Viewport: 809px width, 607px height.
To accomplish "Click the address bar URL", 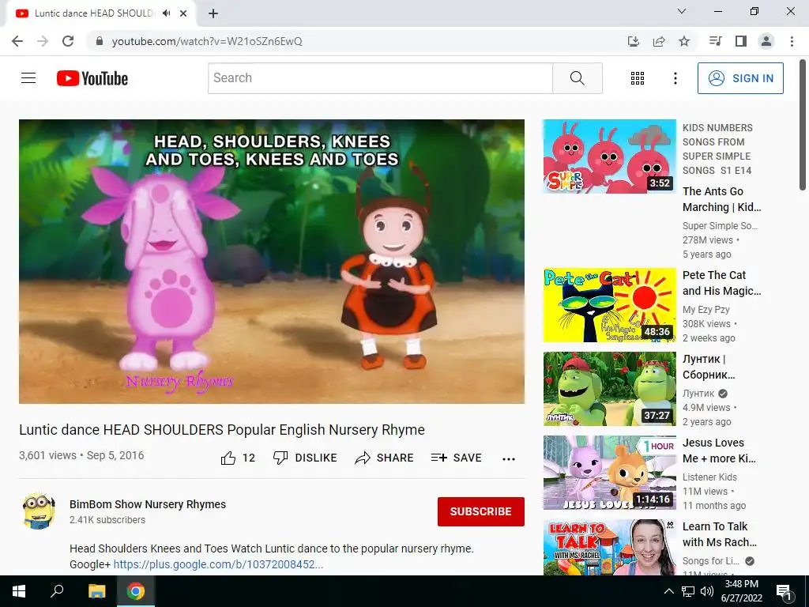I will pyautogui.click(x=207, y=41).
